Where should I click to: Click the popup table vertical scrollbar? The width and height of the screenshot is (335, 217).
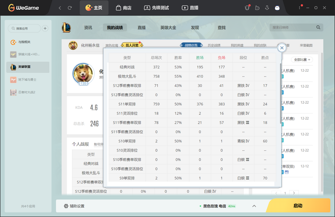tap(280, 93)
